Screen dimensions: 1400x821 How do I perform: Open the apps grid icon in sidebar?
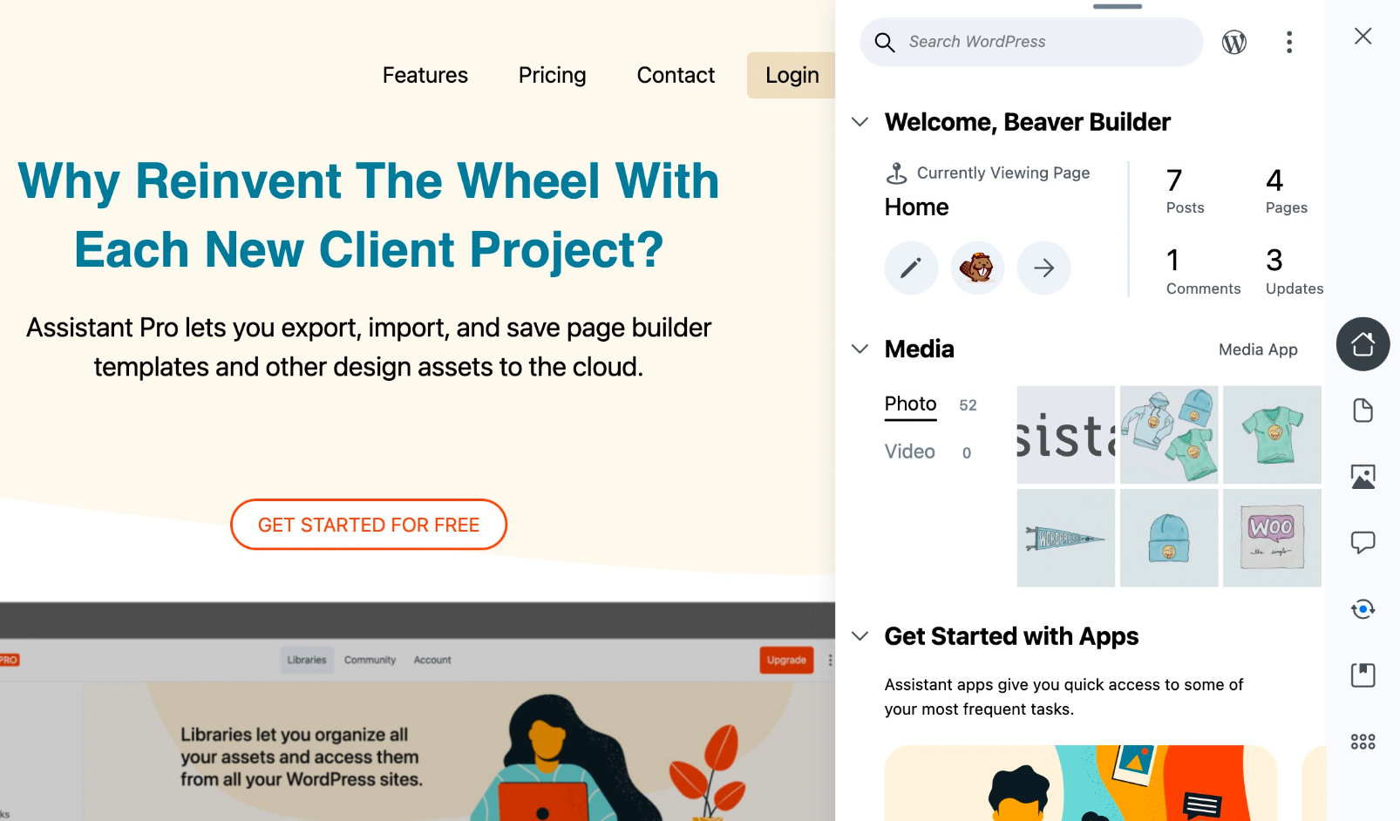[1363, 742]
